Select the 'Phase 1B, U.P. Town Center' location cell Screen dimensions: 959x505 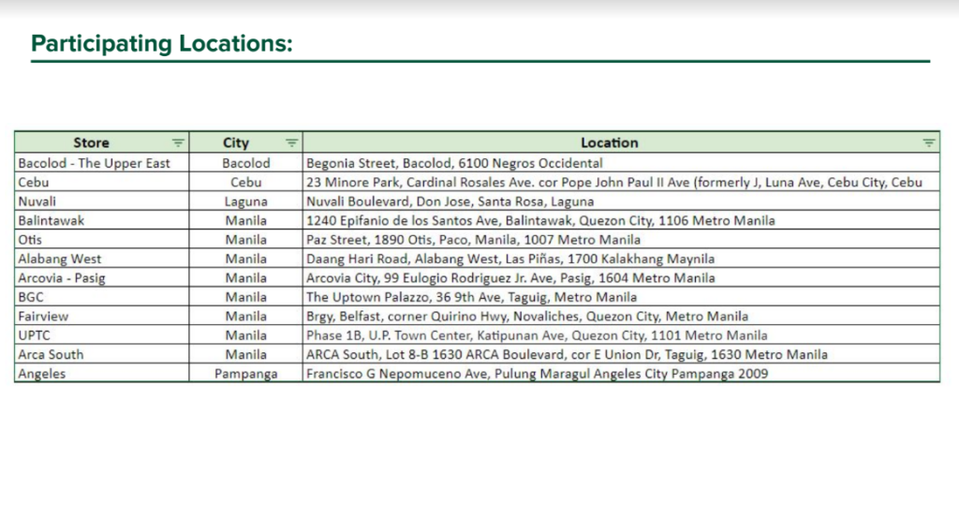622,334
